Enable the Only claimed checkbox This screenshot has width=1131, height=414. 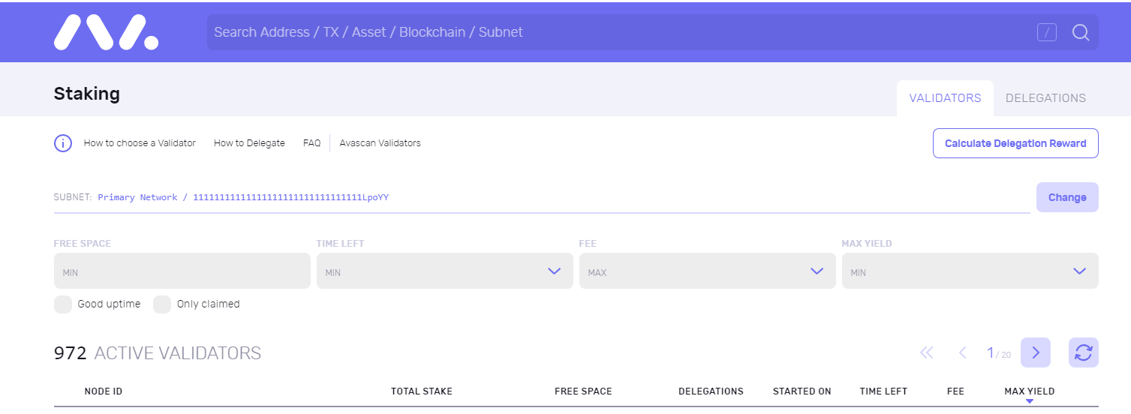click(162, 304)
